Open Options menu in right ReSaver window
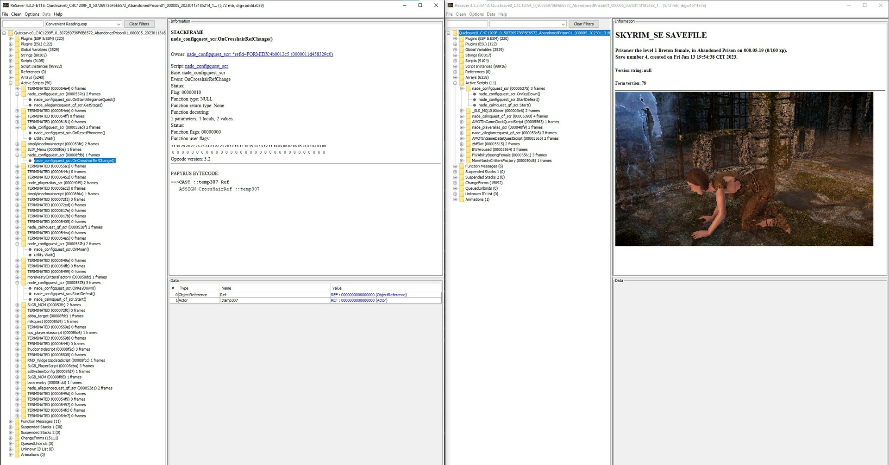The width and height of the screenshot is (889, 465). tap(476, 14)
